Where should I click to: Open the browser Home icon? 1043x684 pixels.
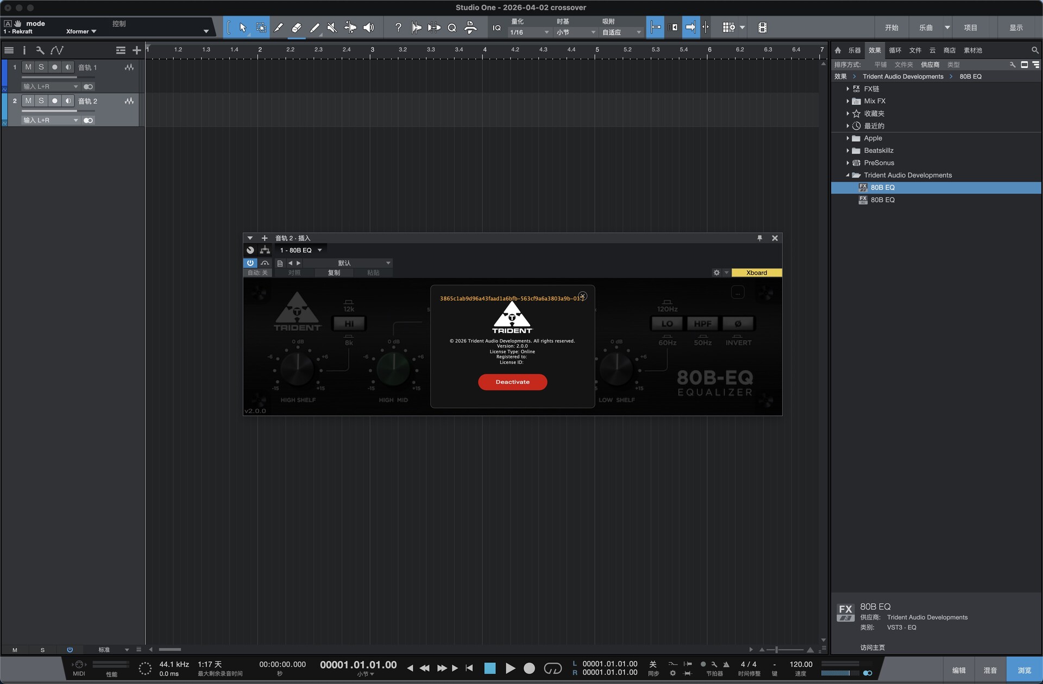(x=838, y=50)
